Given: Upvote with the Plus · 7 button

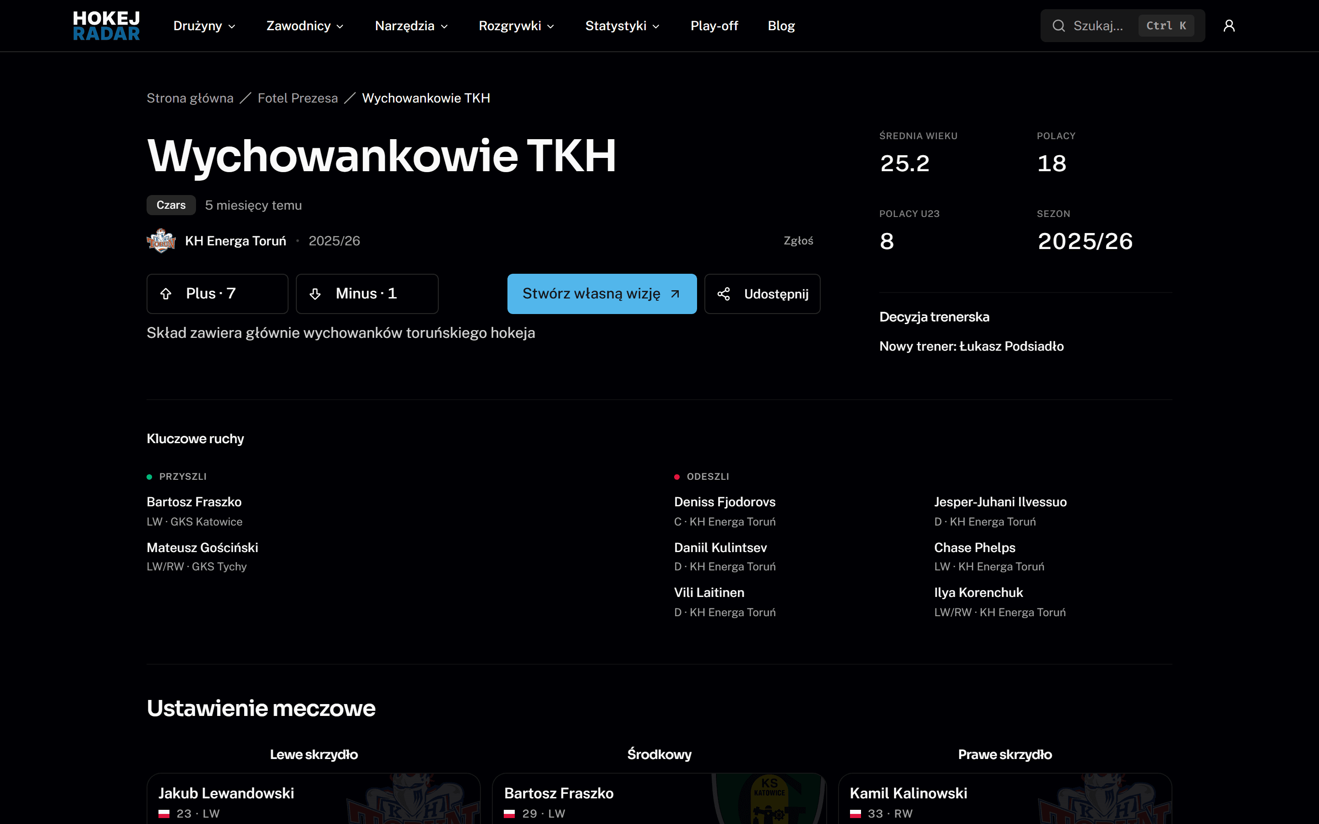Looking at the screenshot, I should pyautogui.click(x=218, y=294).
